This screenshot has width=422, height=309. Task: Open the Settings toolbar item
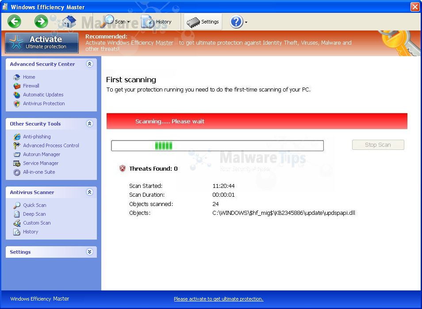point(203,22)
